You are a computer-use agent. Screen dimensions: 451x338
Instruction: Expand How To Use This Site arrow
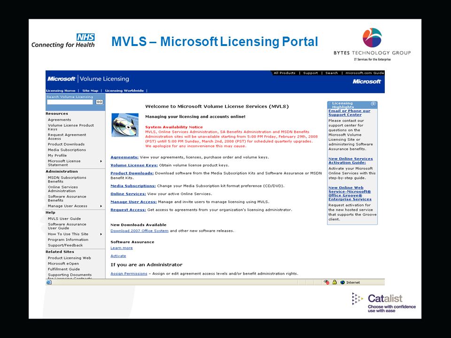pos(101,234)
